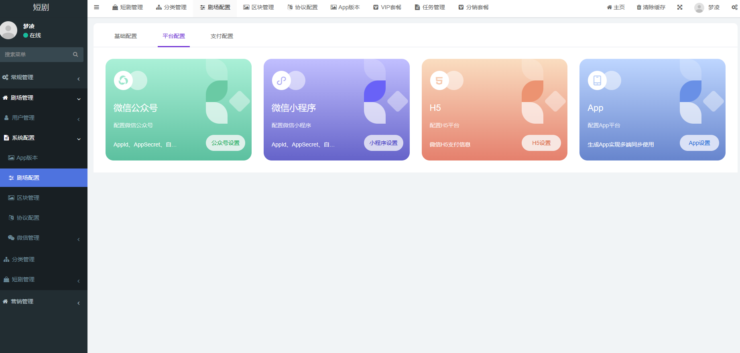Expand the 用户管理 sidebar menu
The width and height of the screenshot is (740, 353).
coord(40,118)
